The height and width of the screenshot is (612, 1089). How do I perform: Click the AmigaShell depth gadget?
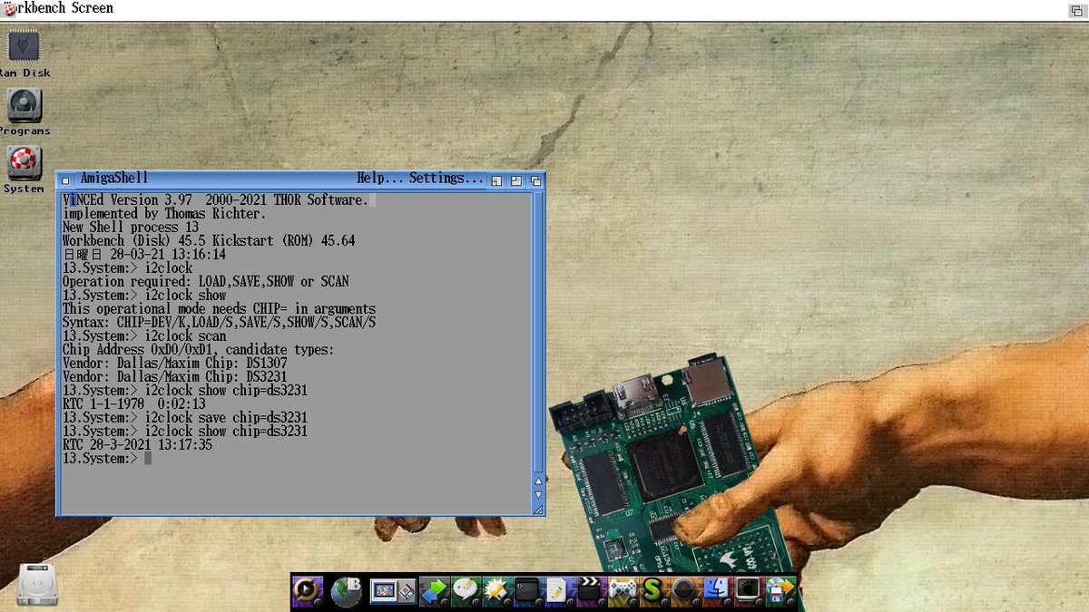pyautogui.click(x=535, y=180)
